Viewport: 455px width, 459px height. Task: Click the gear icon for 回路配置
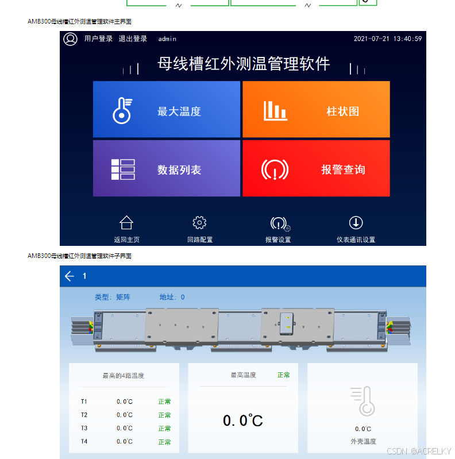tap(199, 223)
